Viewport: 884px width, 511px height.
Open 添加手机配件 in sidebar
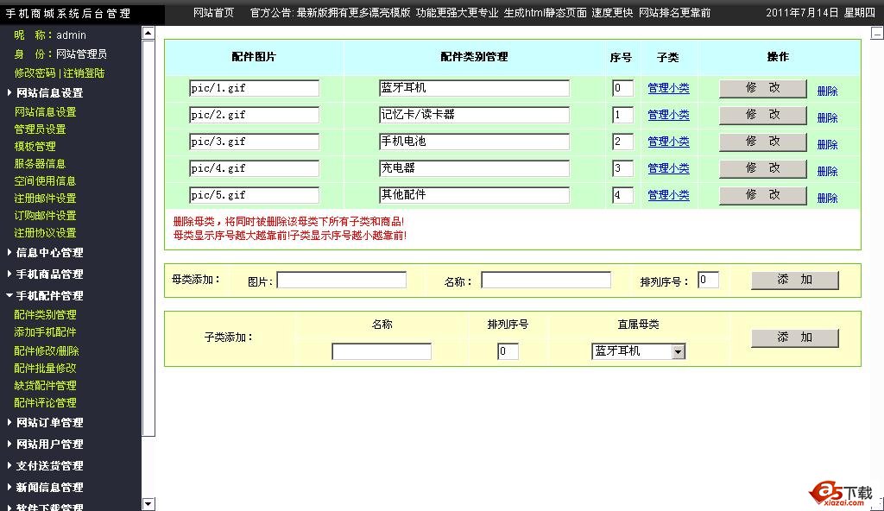pyautogui.click(x=45, y=332)
